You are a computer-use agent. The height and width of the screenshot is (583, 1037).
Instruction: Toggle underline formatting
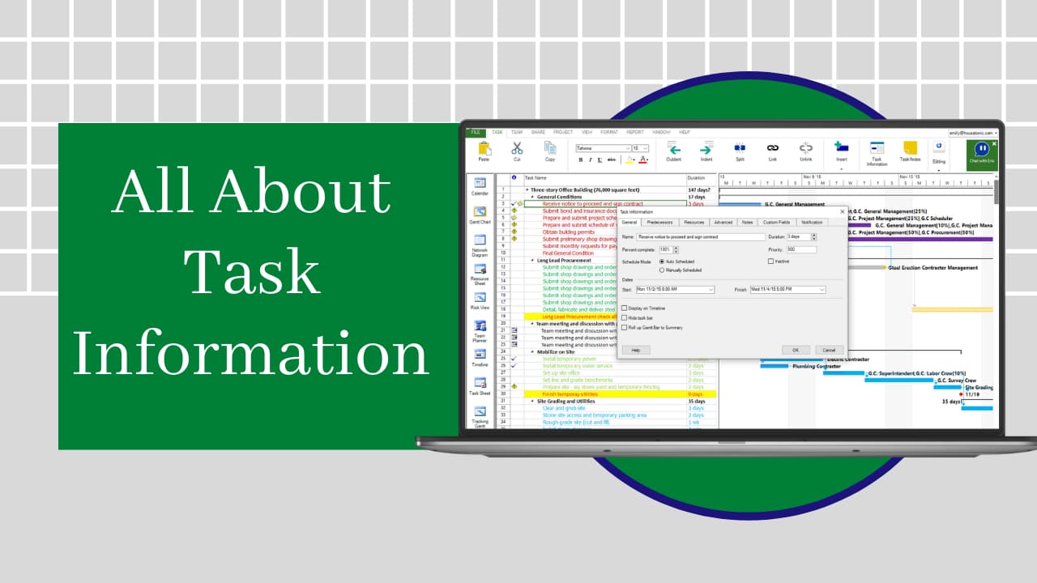click(x=600, y=160)
